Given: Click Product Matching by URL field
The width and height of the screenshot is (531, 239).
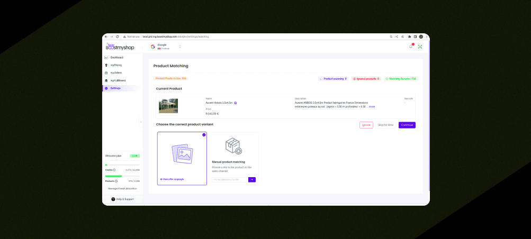Looking at the screenshot, I should (x=230, y=180).
